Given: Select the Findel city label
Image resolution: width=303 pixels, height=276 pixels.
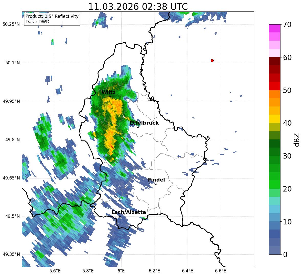Looking at the screenshot, I should pos(156,180).
